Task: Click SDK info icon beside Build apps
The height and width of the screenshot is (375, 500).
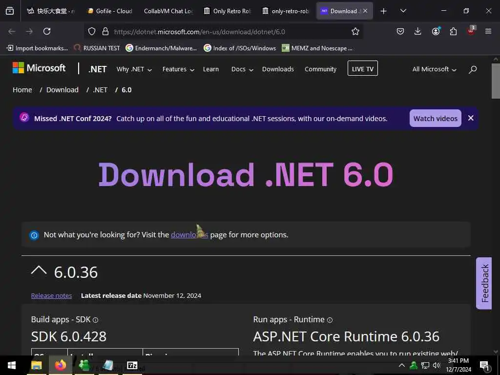Action: [95, 320]
